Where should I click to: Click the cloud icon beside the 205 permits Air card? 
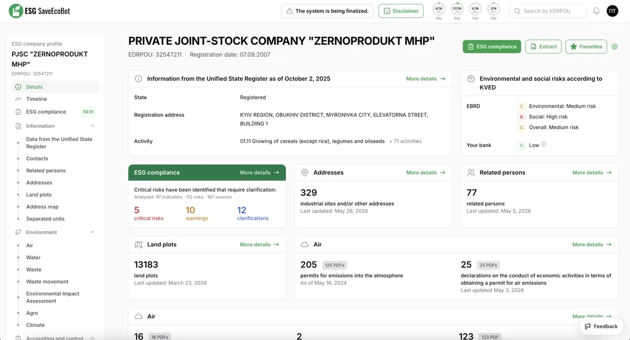click(305, 244)
